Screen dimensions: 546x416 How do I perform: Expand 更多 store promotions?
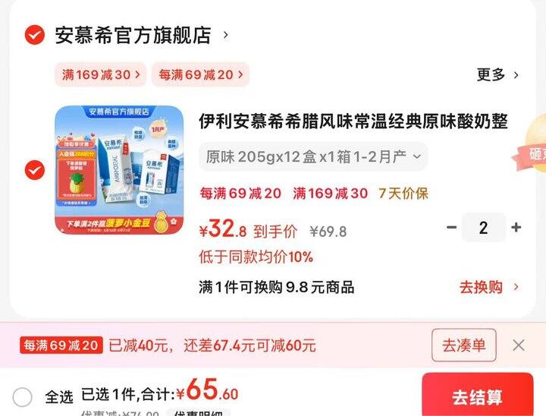[x=497, y=74]
